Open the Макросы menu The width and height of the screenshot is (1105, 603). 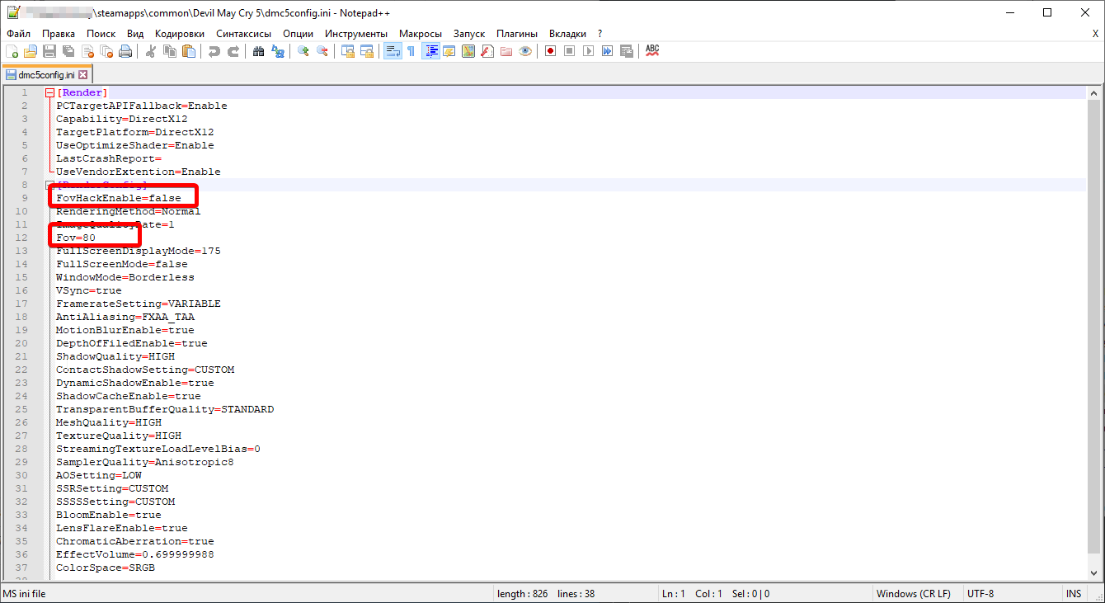[x=420, y=34]
